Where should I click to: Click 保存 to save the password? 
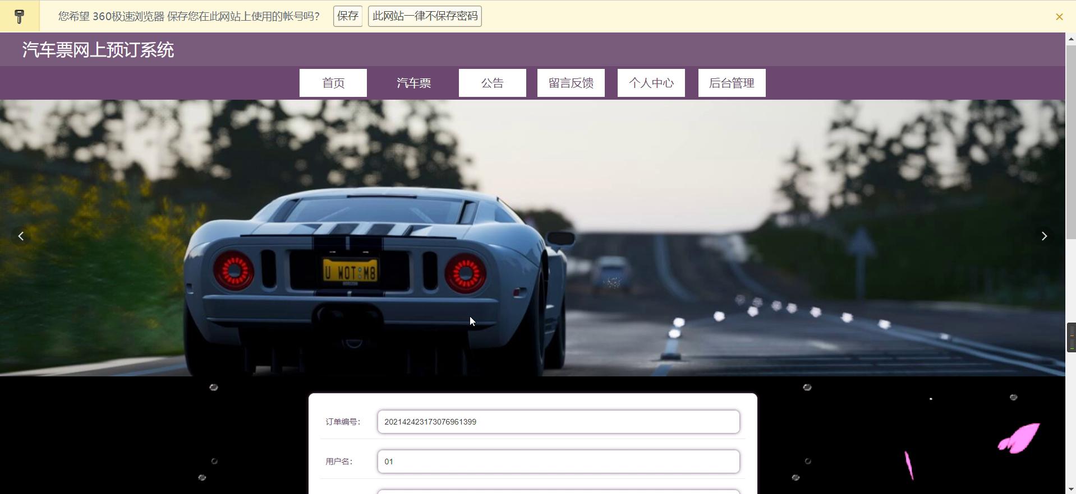click(x=348, y=16)
